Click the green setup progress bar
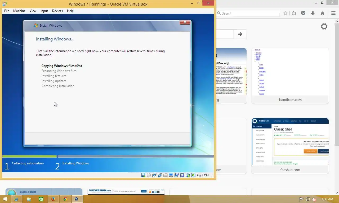This screenshot has width=339, height=203. (x=29, y=156)
